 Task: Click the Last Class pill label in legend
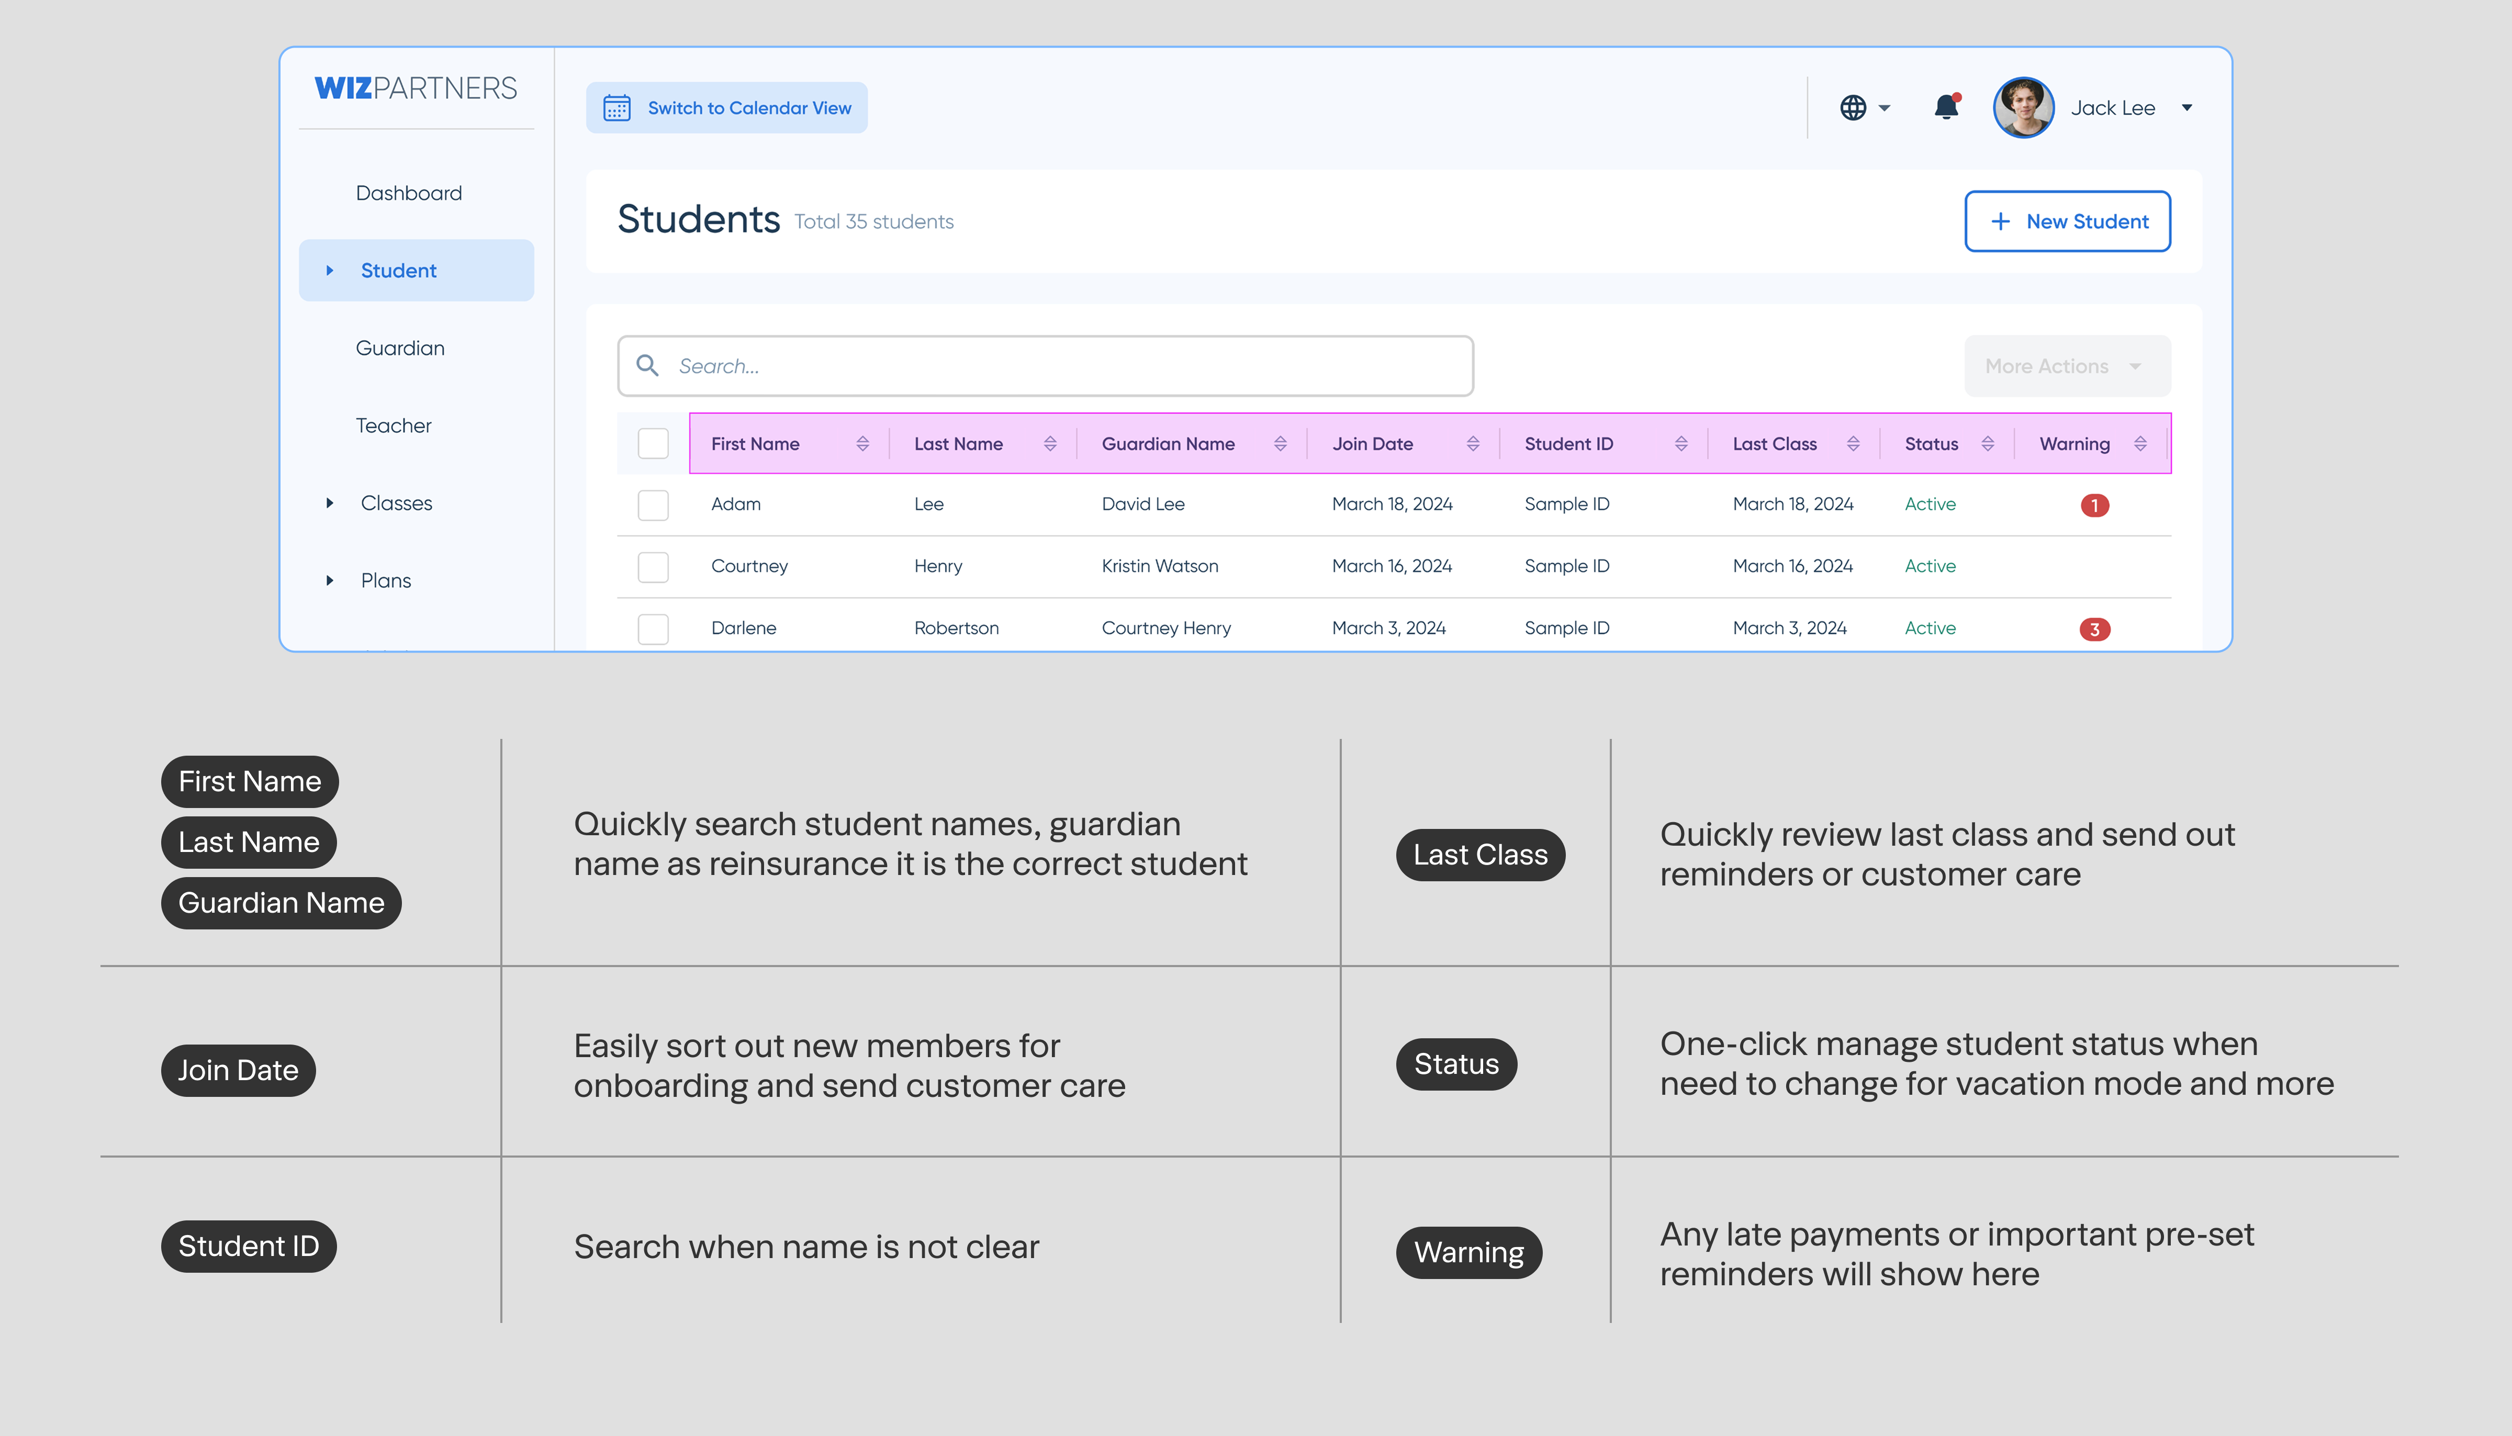(x=1481, y=855)
